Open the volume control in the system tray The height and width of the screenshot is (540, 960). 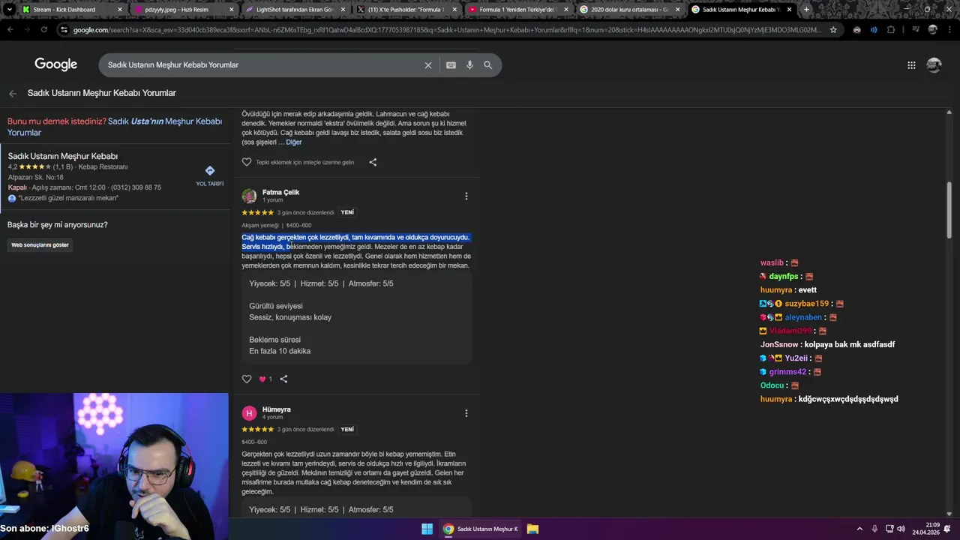point(901,529)
